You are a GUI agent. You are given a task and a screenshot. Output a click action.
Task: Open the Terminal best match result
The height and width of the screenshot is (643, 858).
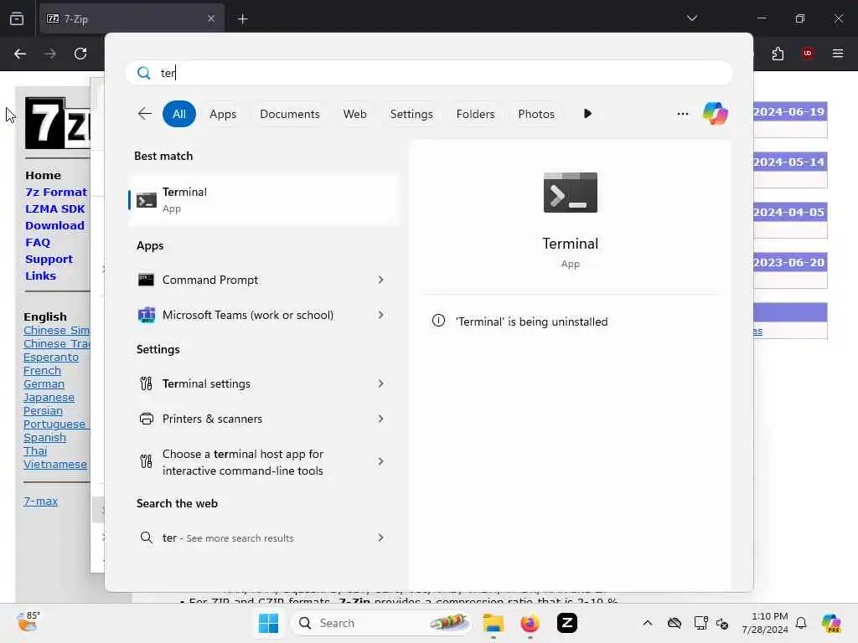point(265,199)
